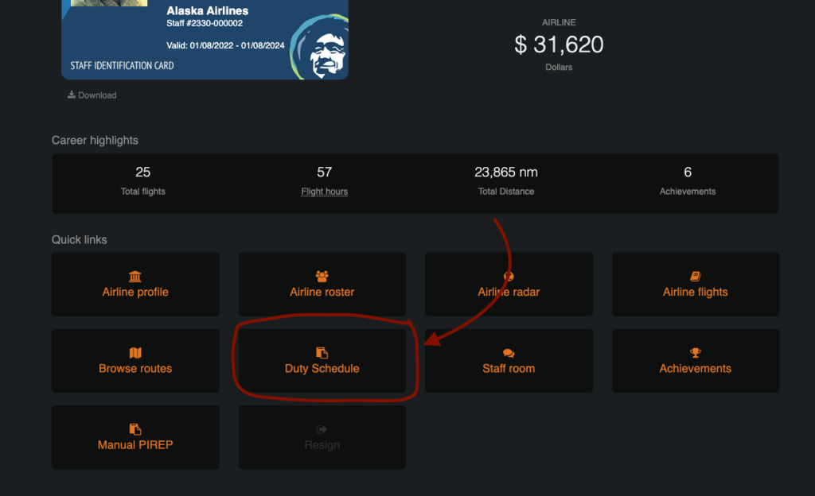
Task: Click the 23,865 nm distance value
Action: coord(505,172)
